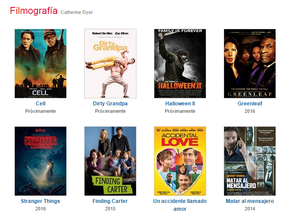Select the Matar al mensajero poster
This screenshot has width=286, height=216.
pyautogui.click(x=250, y=161)
